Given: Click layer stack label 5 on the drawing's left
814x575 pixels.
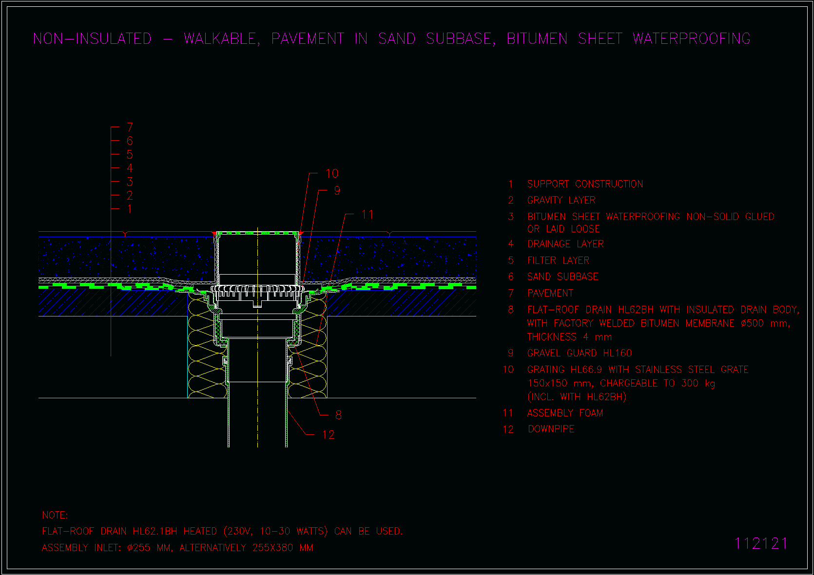Looking at the screenshot, I should (130, 154).
